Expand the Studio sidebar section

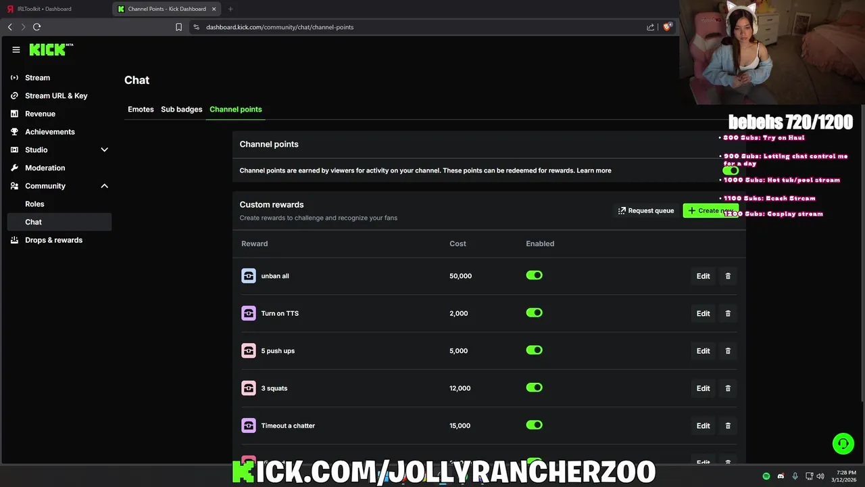coord(104,149)
